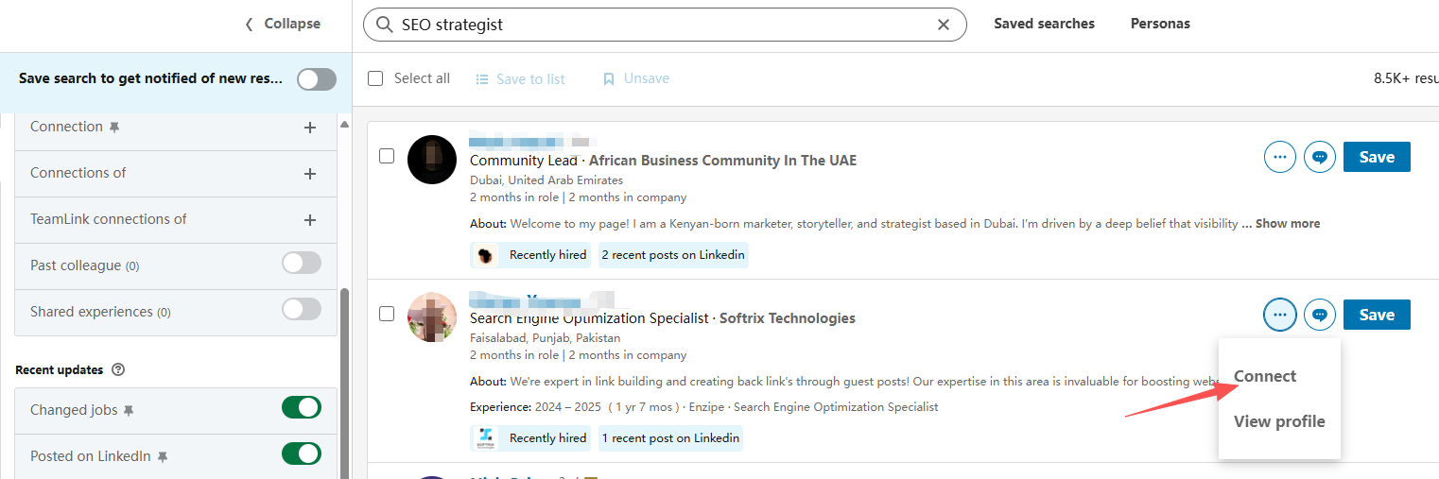Click the Unsave bookmark icon
The width and height of the screenshot is (1439, 479).
609,79
